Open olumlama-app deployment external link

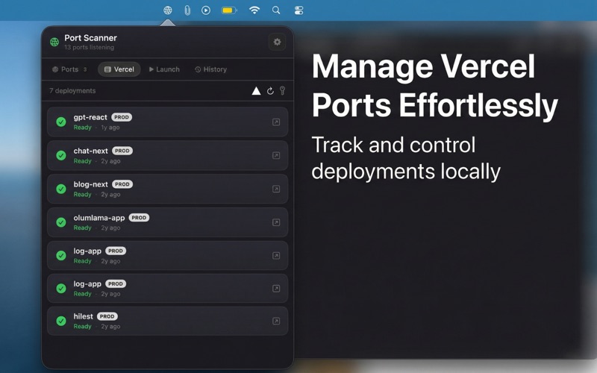pyautogui.click(x=276, y=222)
